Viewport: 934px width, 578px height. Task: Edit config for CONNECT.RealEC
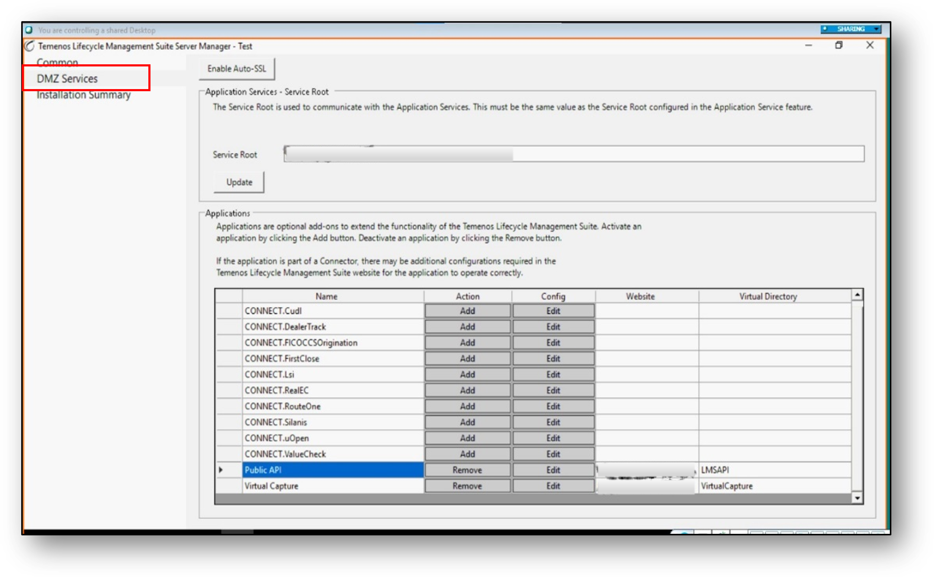553,390
